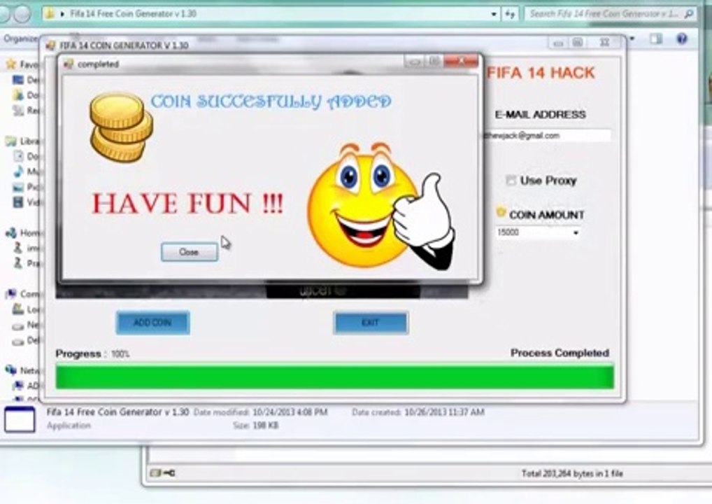This screenshot has width=712, height=504.
Task: Click 'Total 203,264 bytes in 1 file' status text
Action: pos(572,474)
